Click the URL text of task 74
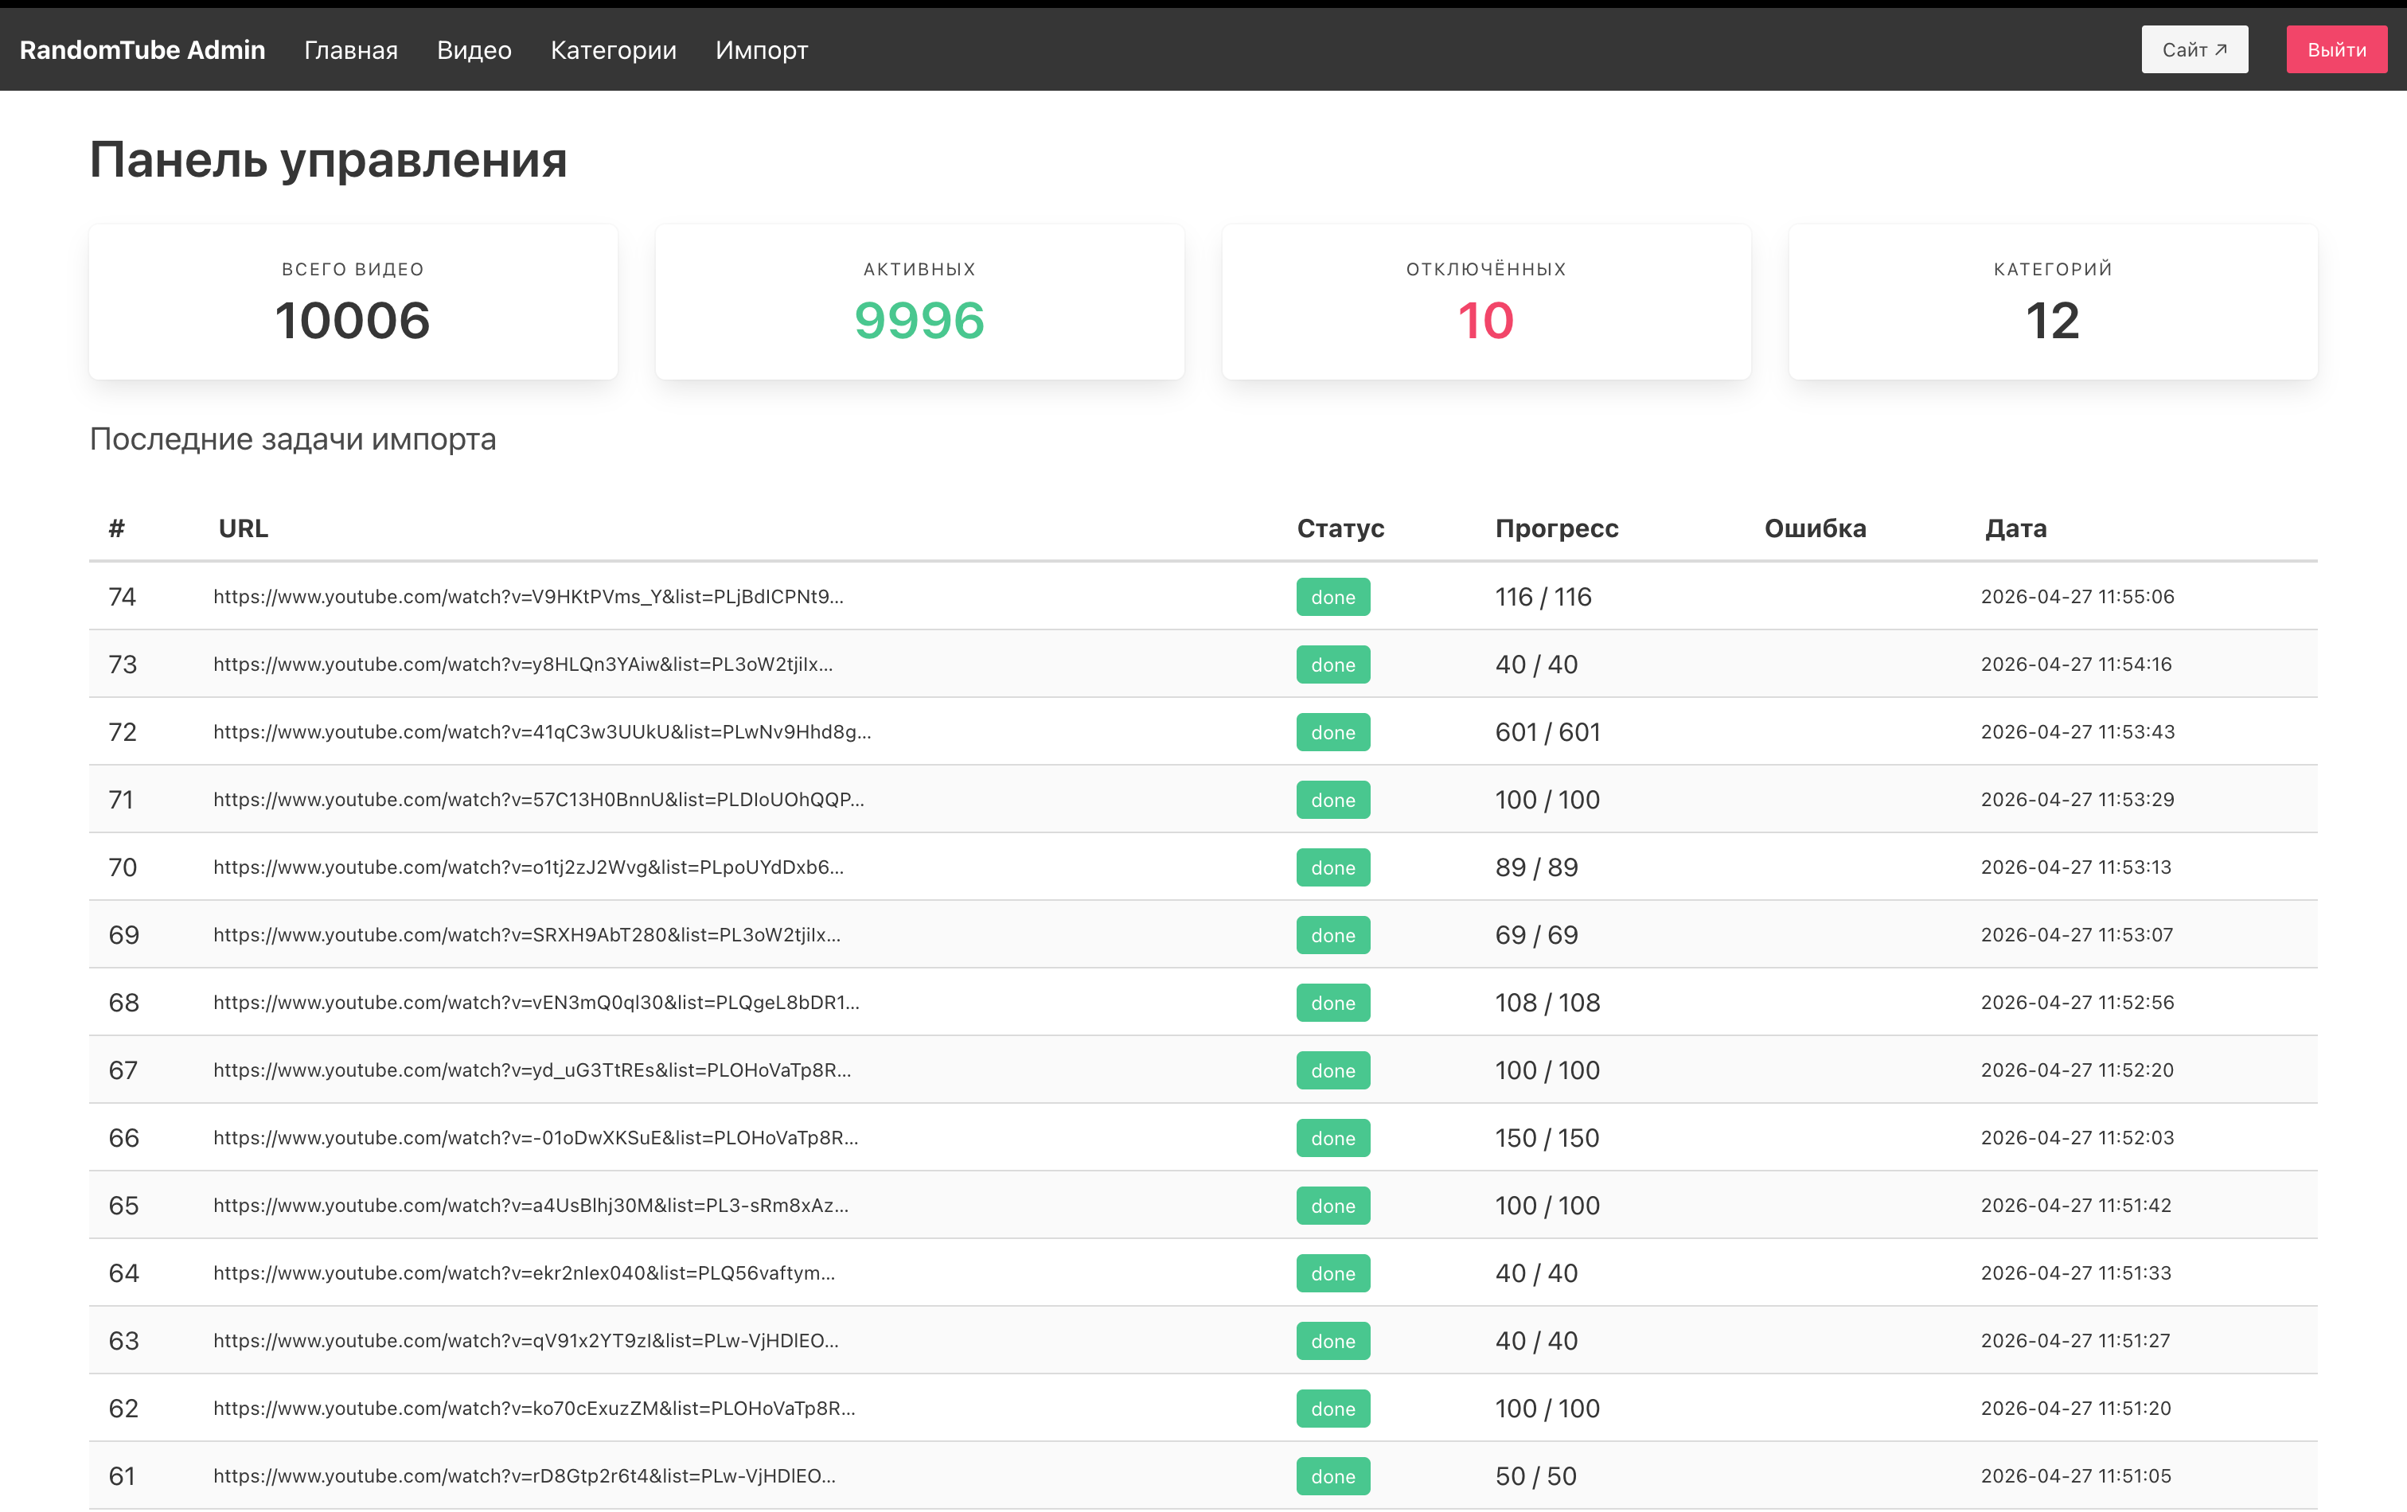The width and height of the screenshot is (2407, 1512). tap(528, 597)
